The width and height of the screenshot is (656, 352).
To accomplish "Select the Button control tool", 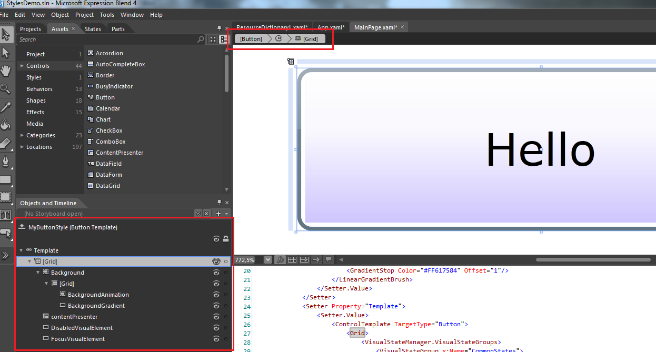I will tap(6, 233).
